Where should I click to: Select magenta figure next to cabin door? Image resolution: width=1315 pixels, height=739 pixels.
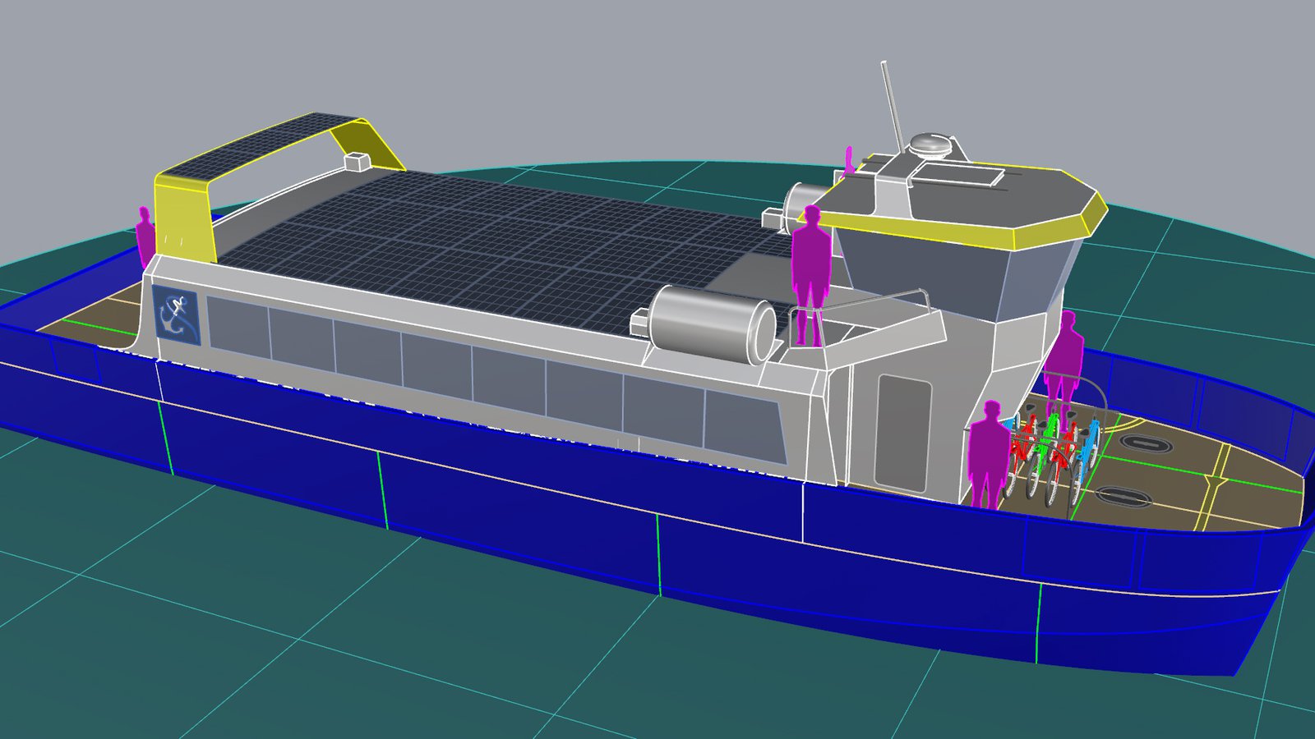click(x=989, y=456)
